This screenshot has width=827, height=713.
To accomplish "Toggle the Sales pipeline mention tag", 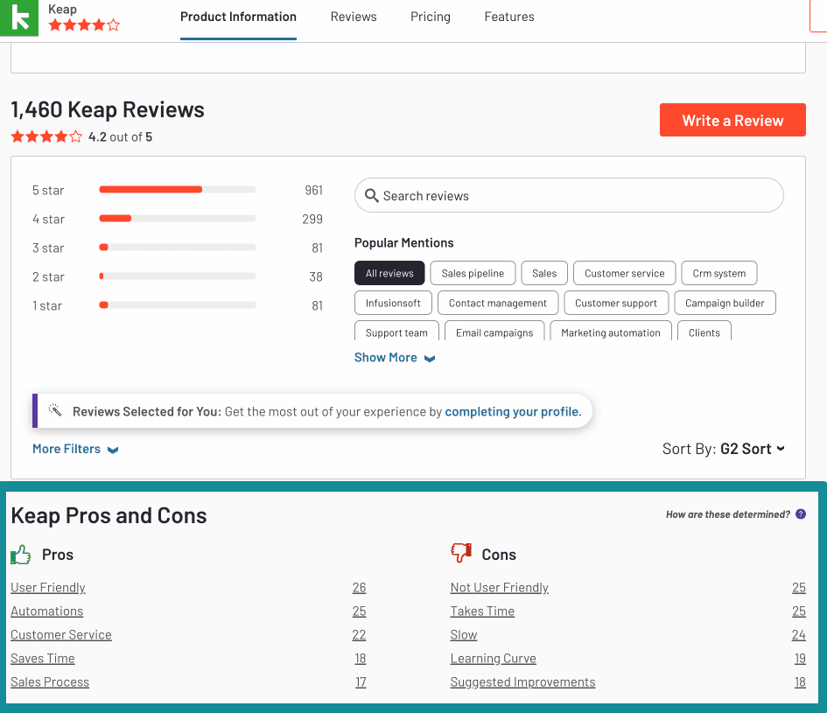I will click(x=473, y=273).
